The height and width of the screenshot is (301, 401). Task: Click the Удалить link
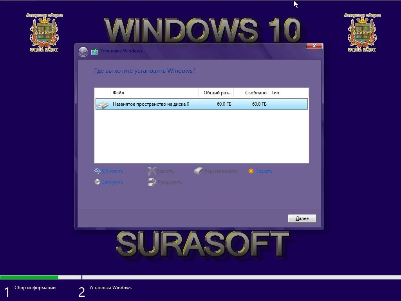coord(165,171)
